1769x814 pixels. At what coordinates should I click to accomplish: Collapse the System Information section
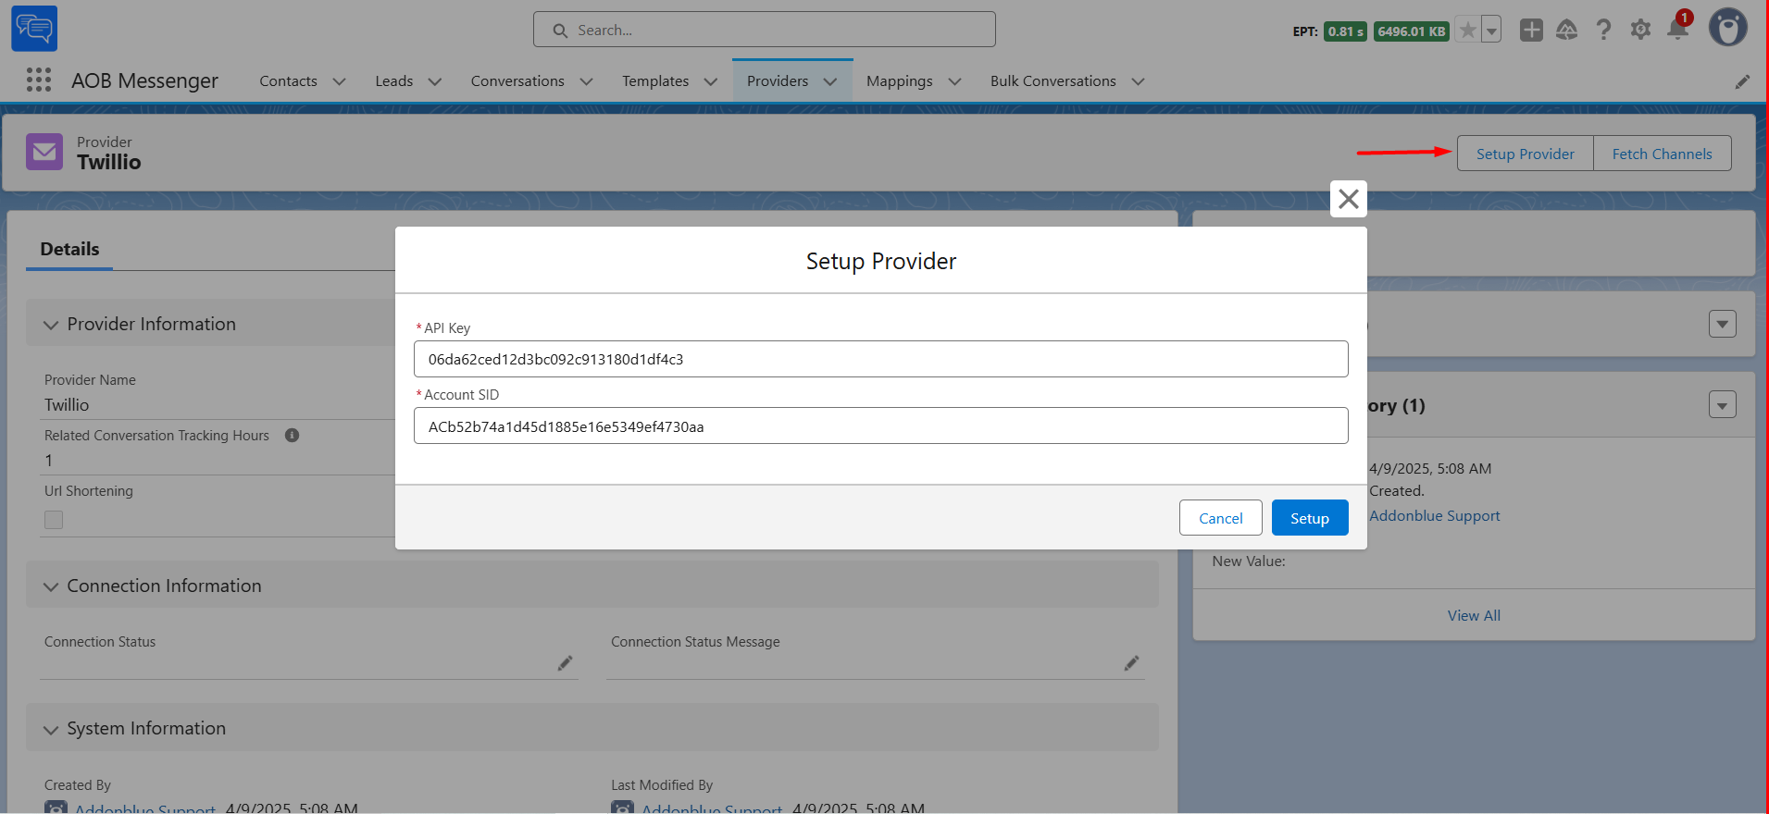(51, 730)
